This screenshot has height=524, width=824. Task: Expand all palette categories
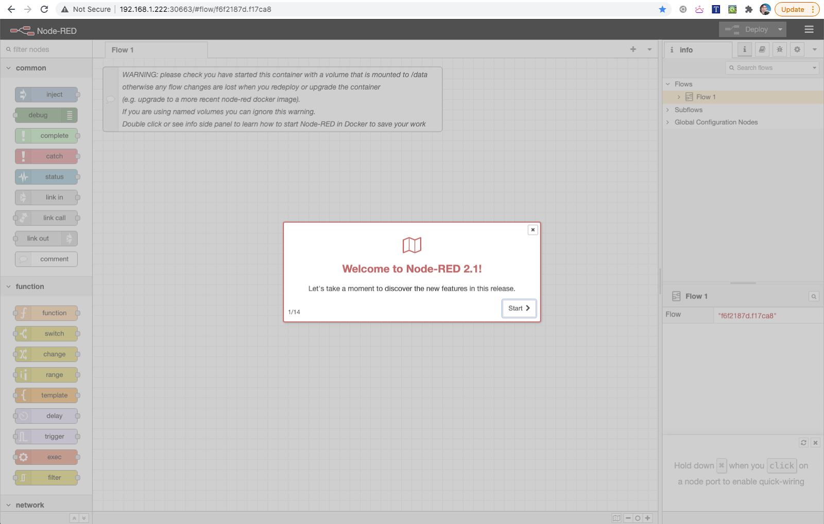tap(84, 518)
